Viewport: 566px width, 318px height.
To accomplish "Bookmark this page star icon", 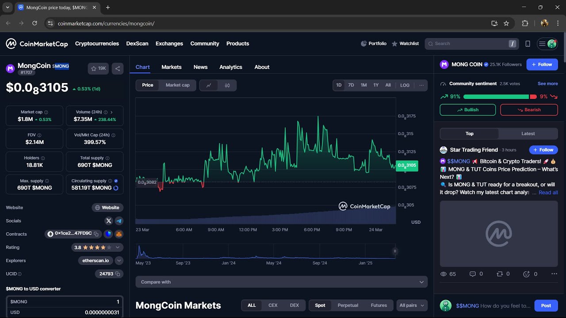I will (x=506, y=23).
